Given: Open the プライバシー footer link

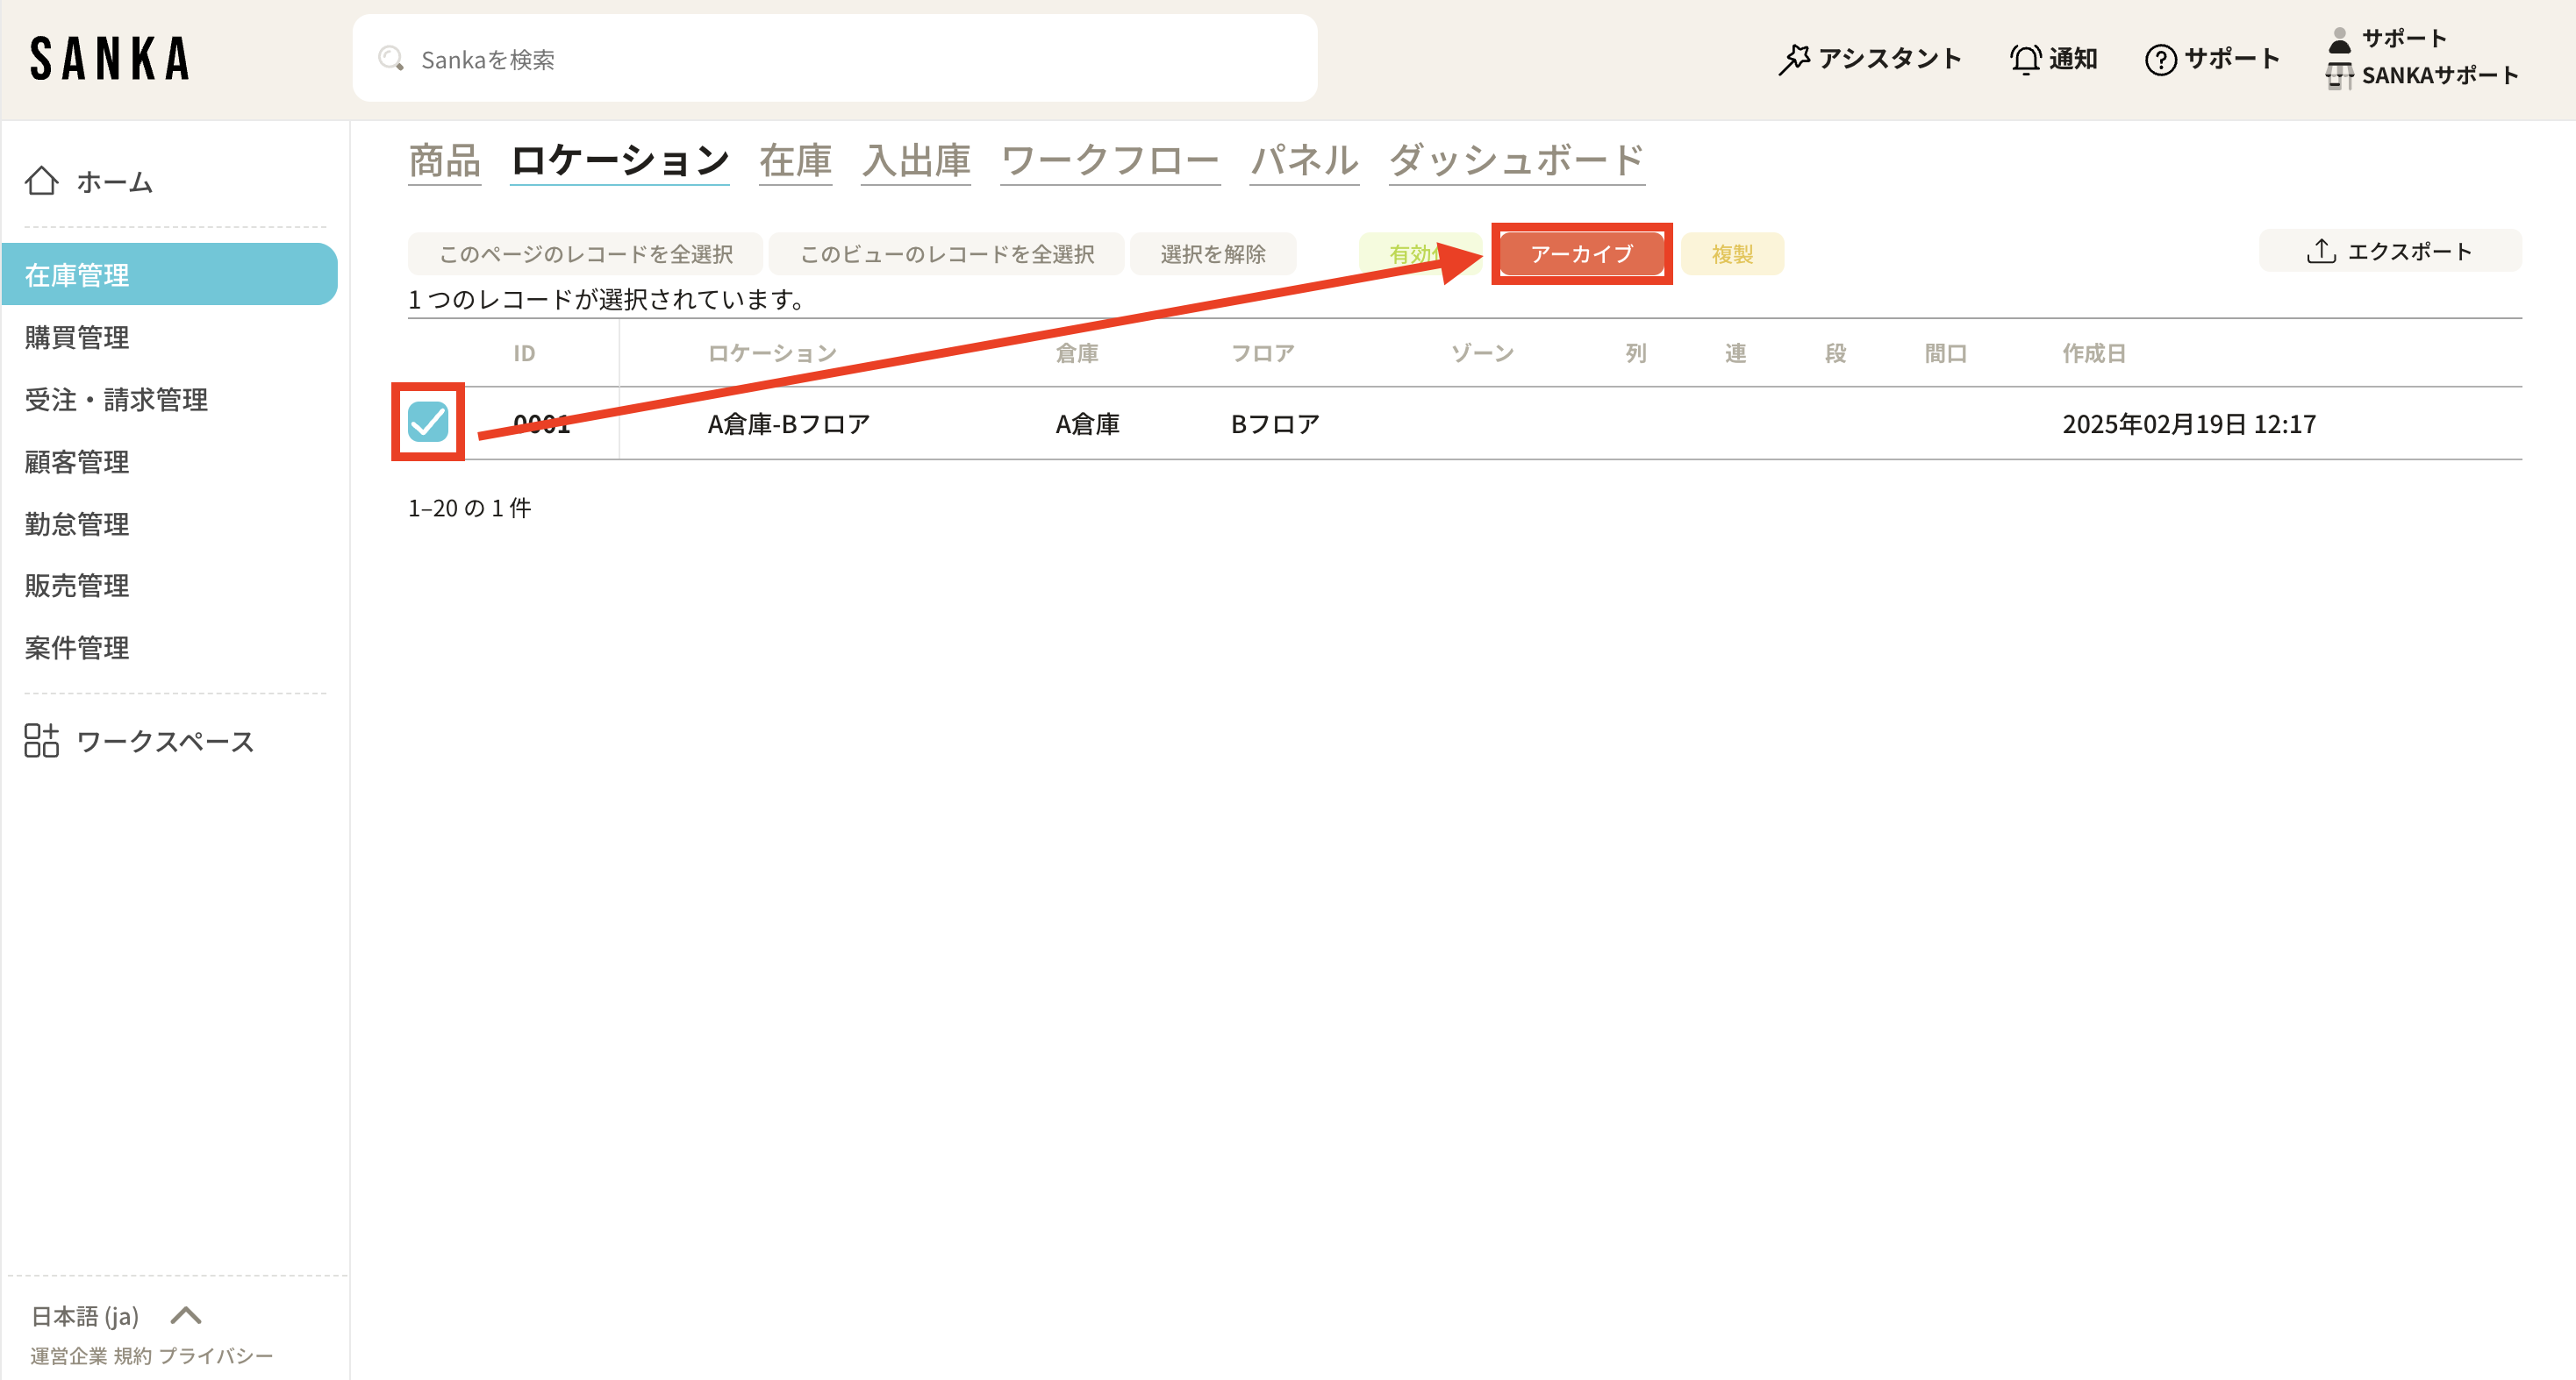Looking at the screenshot, I should pyautogui.click(x=215, y=1355).
